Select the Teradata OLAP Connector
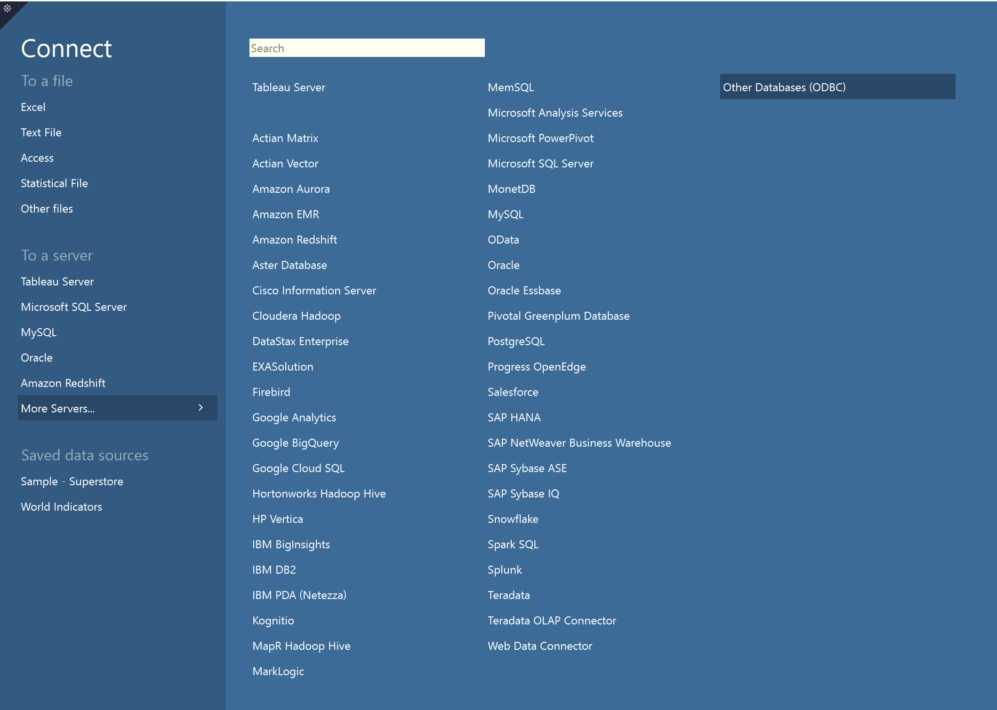 click(x=551, y=620)
